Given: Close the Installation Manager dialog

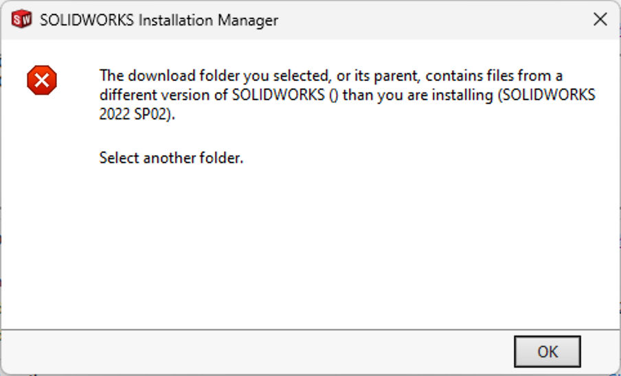Looking at the screenshot, I should [x=600, y=19].
